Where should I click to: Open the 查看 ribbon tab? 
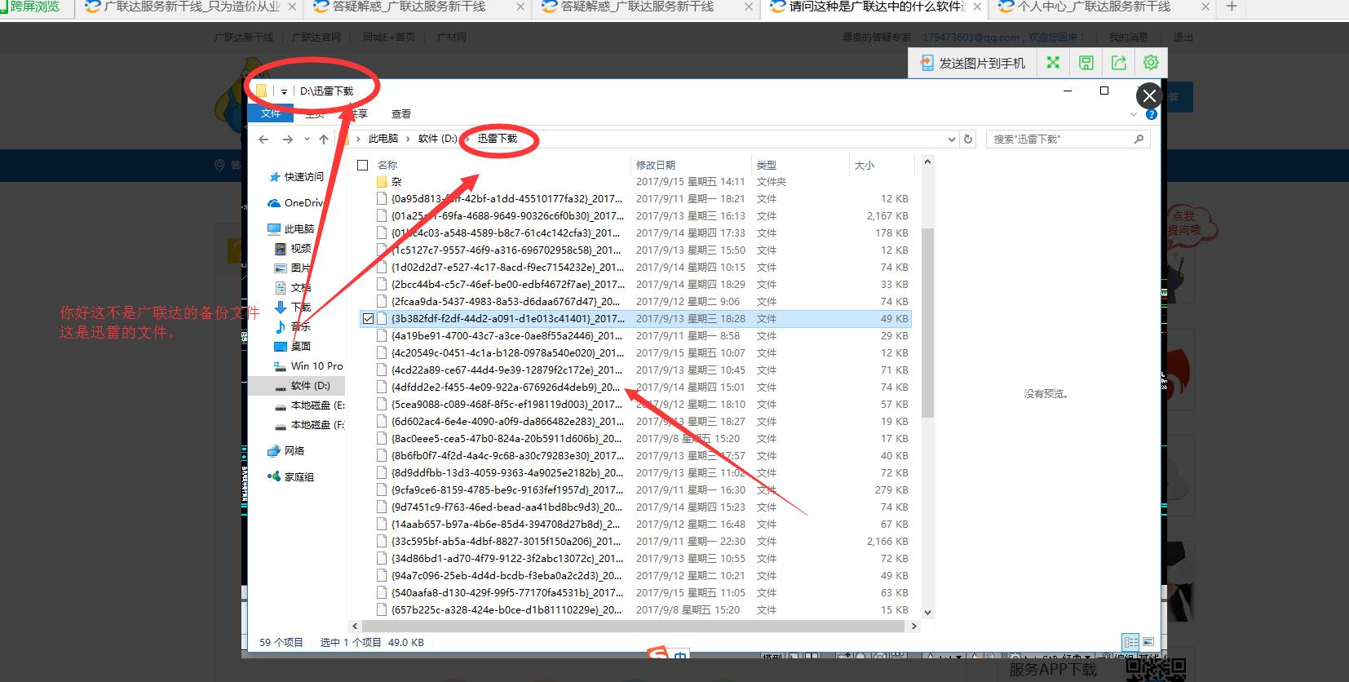pyautogui.click(x=401, y=114)
